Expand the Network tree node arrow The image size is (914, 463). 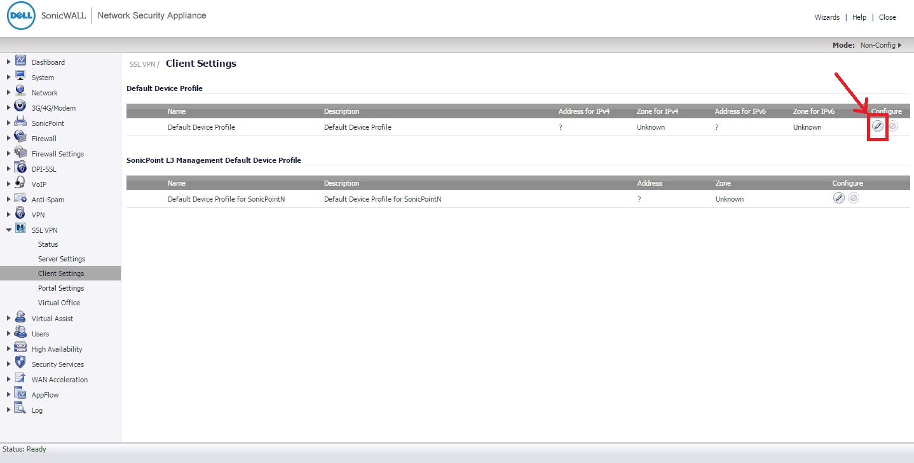tap(8, 92)
